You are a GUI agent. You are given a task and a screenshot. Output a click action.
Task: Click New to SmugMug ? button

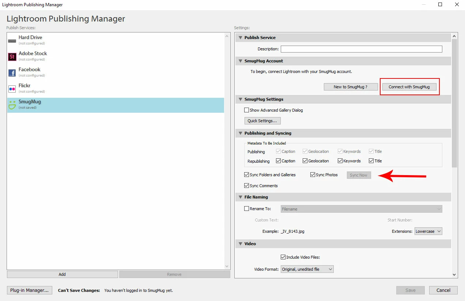point(351,87)
